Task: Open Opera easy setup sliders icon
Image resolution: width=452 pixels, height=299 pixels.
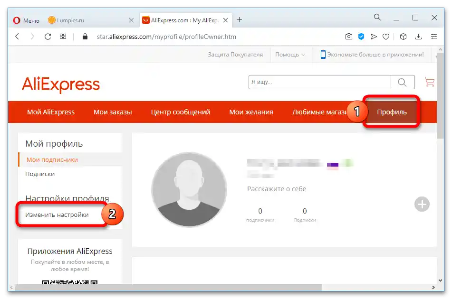Action: tap(433, 37)
